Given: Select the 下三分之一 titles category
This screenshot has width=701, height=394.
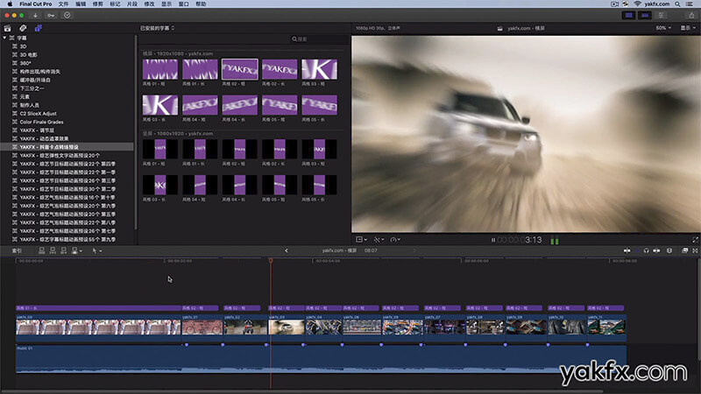Looking at the screenshot, I should point(32,88).
